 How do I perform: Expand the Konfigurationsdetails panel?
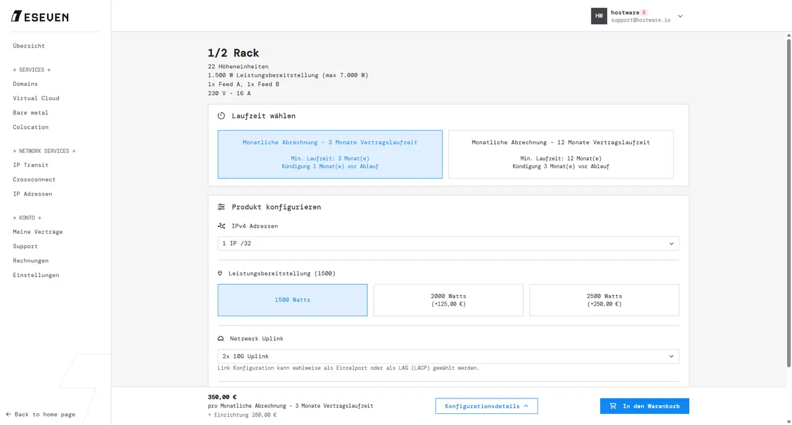click(487, 406)
